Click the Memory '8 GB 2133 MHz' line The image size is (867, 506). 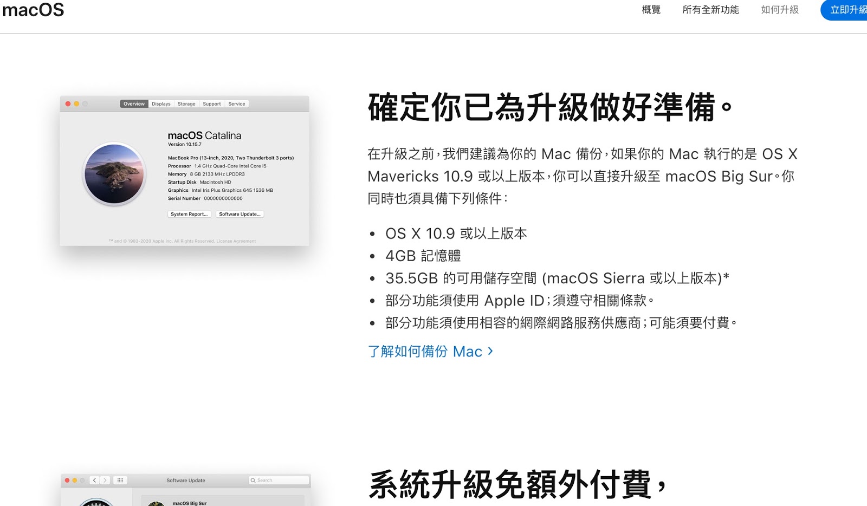(x=206, y=174)
